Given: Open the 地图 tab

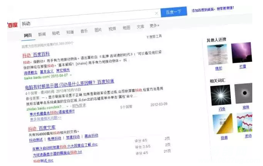Looking at the screenshot, I should (126, 28).
